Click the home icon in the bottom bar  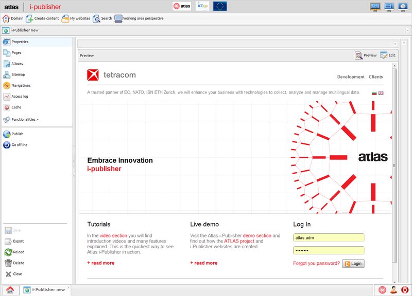pyautogui.click(x=10, y=290)
